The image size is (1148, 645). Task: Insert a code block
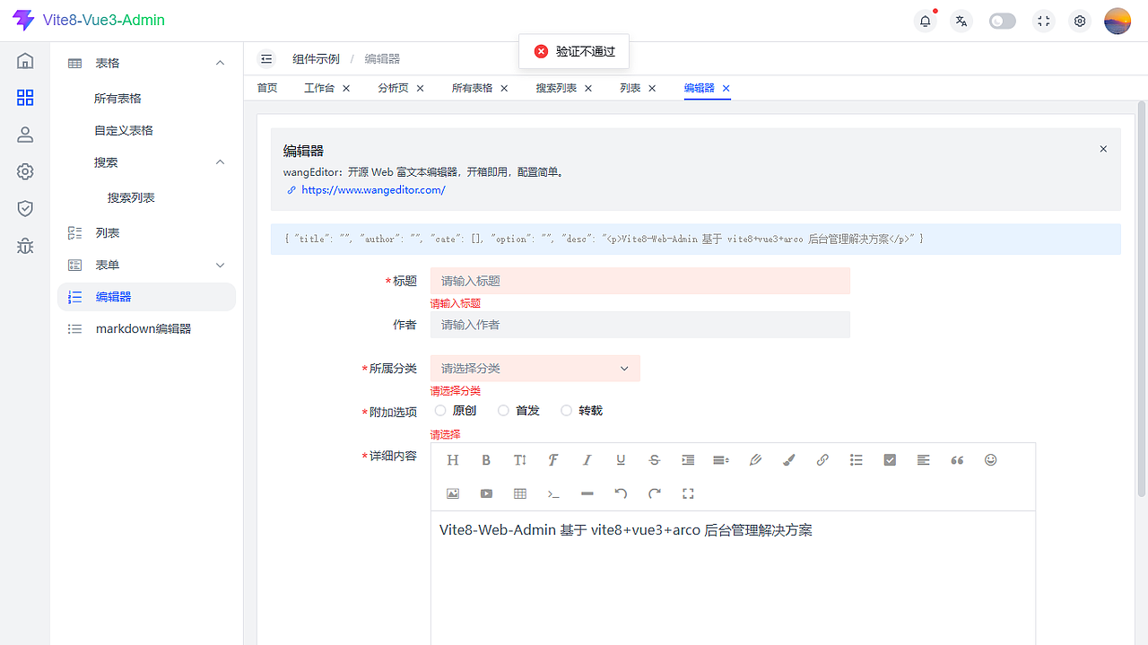click(553, 493)
